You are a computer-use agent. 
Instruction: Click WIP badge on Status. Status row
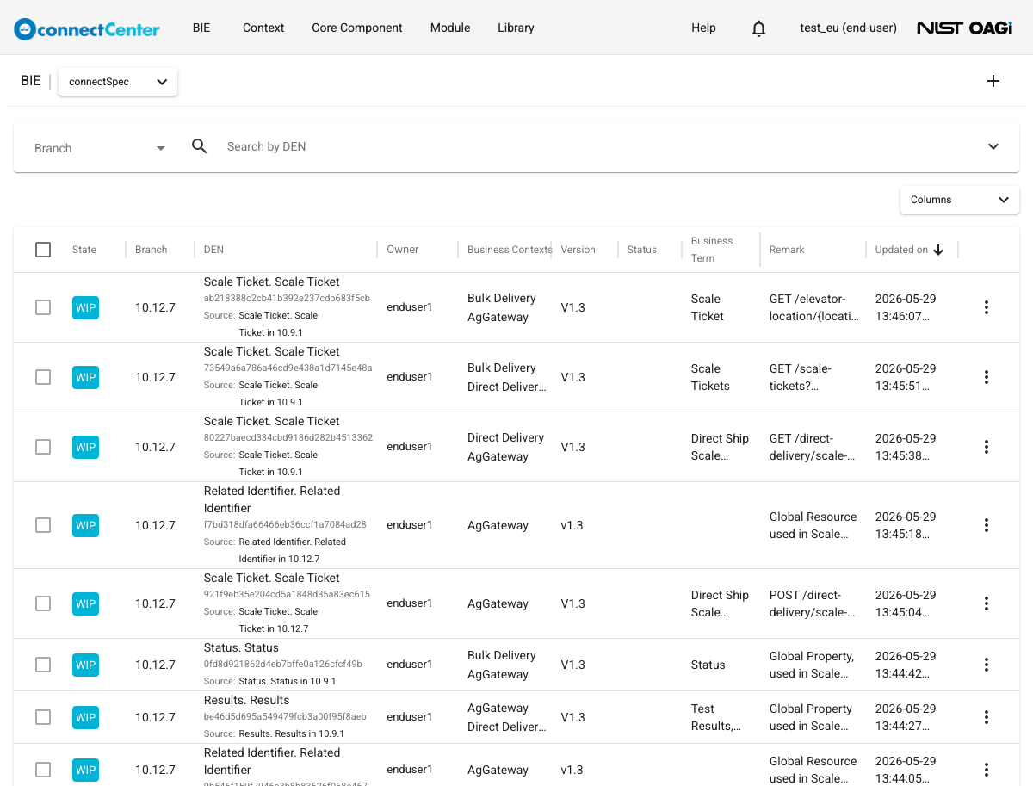coord(85,665)
